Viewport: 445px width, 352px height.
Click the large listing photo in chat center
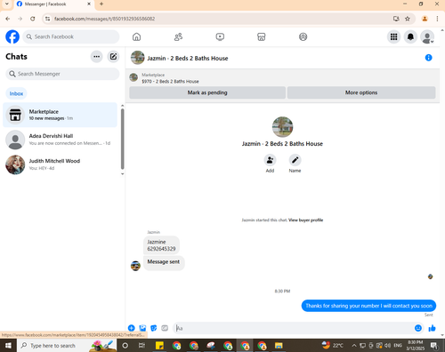(x=282, y=127)
